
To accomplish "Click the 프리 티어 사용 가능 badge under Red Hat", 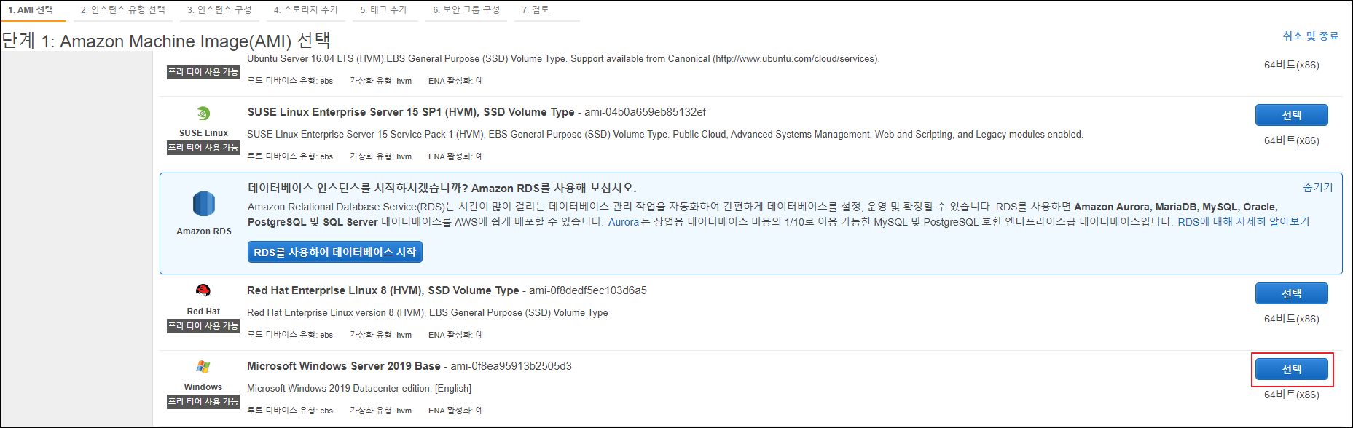I will tap(203, 326).
